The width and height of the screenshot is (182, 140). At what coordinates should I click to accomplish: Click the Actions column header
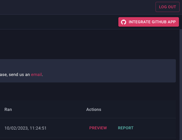pyautogui.click(x=94, y=109)
